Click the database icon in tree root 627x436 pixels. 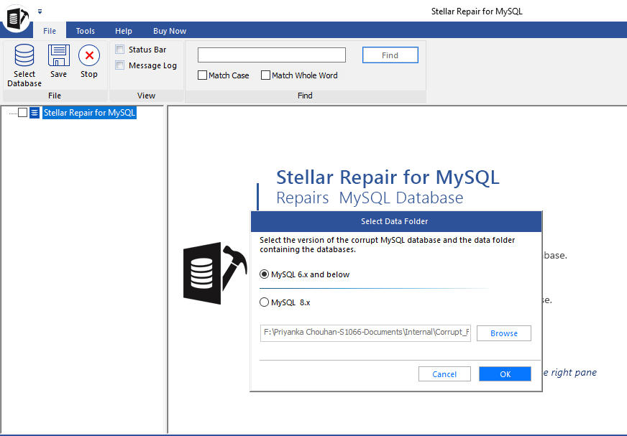pos(35,113)
